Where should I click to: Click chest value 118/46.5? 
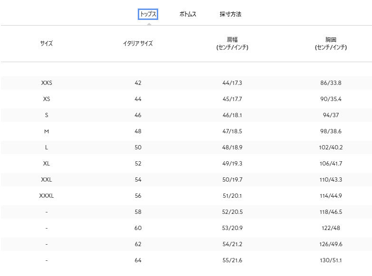tap(331, 212)
